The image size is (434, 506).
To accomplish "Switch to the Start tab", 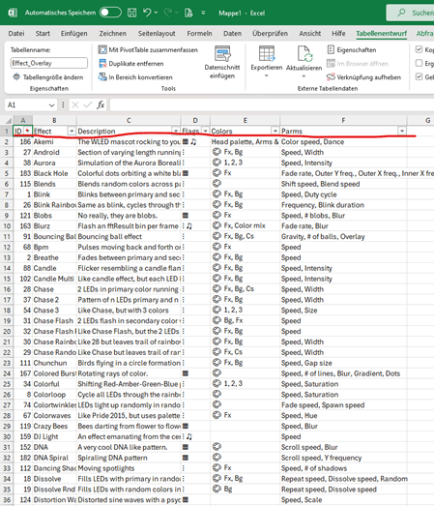I will (x=43, y=33).
